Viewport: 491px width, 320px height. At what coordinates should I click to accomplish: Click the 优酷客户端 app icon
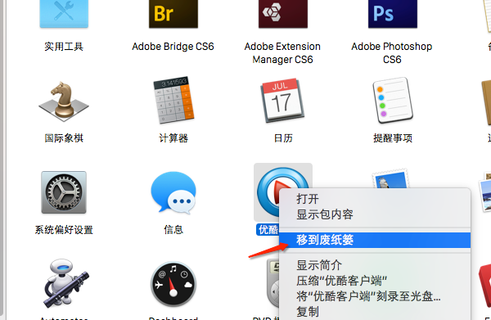(268, 192)
